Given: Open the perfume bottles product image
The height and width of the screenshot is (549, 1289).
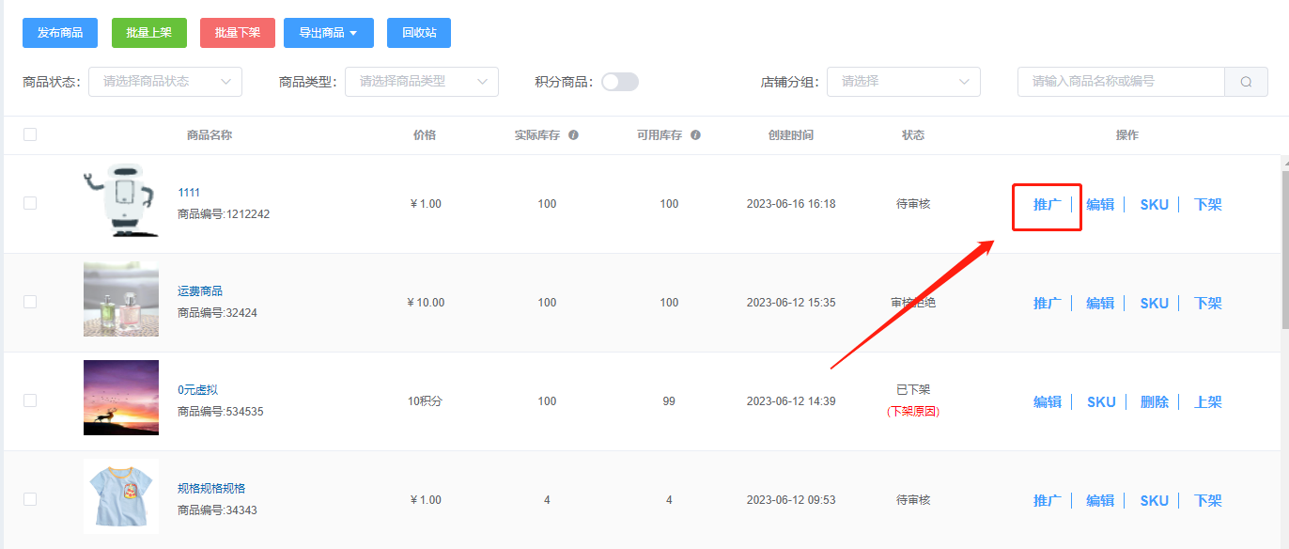Looking at the screenshot, I should pyautogui.click(x=121, y=299).
